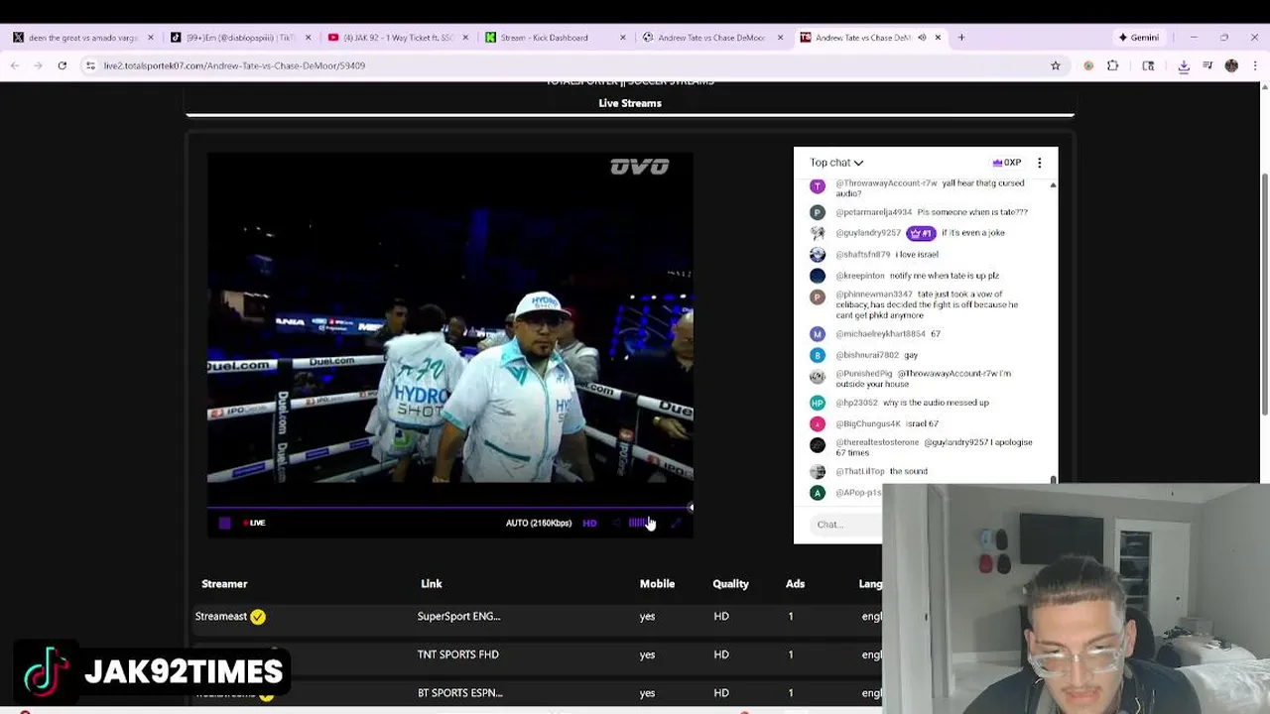The image size is (1270, 714).
Task: Jump to LIVE indicator in the player
Action: pyautogui.click(x=254, y=523)
